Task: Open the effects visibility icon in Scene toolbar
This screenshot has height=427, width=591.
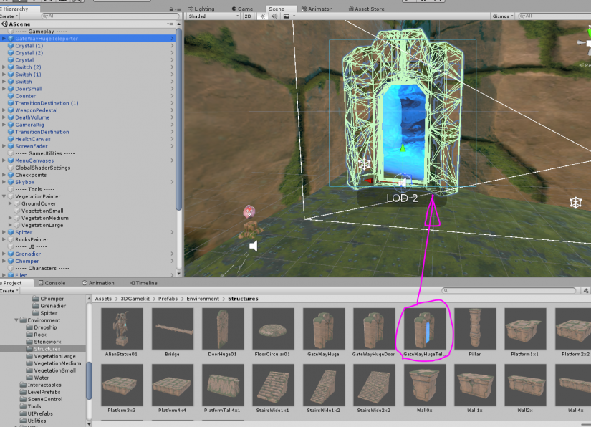Action: click(x=286, y=16)
